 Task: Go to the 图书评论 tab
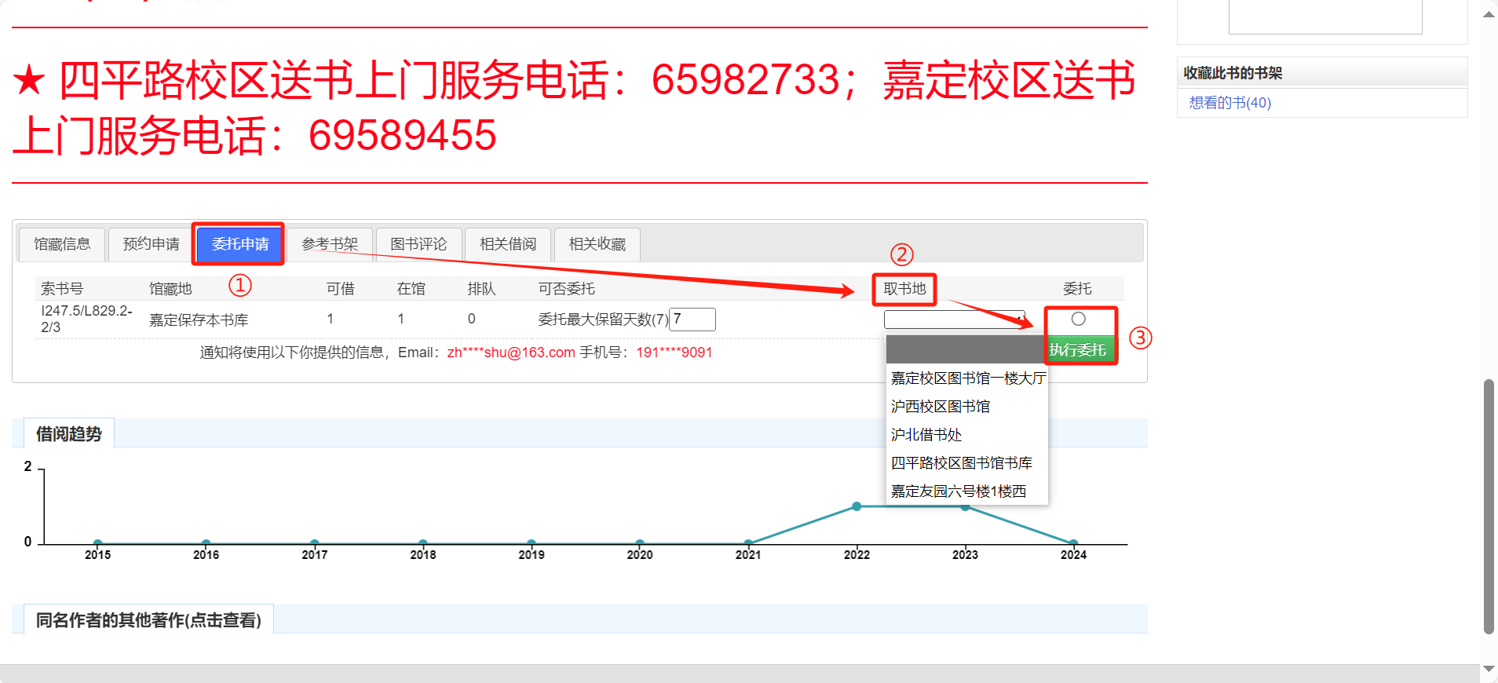click(x=418, y=244)
